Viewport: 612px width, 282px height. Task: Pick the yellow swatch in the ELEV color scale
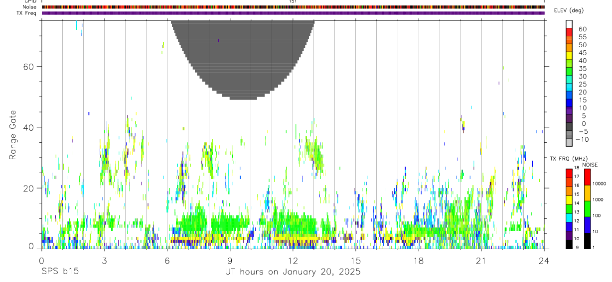[x=569, y=55]
